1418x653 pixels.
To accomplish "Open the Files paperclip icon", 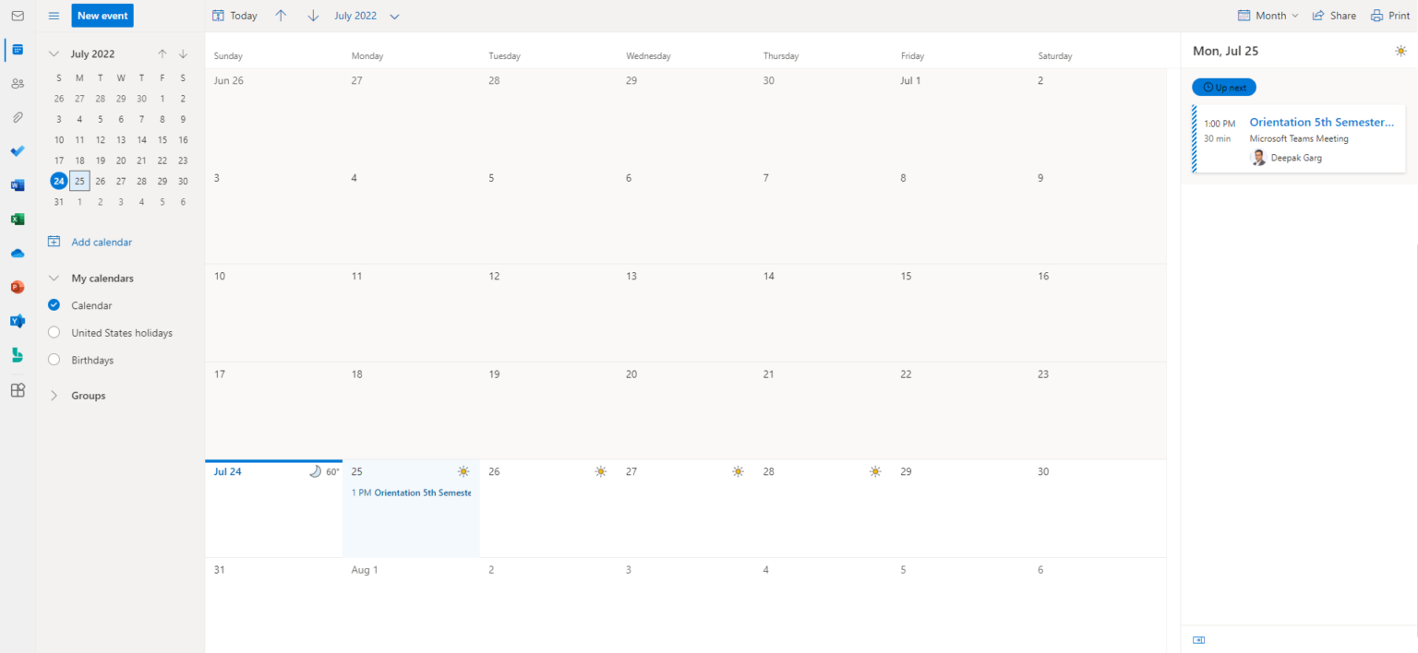I will point(18,118).
